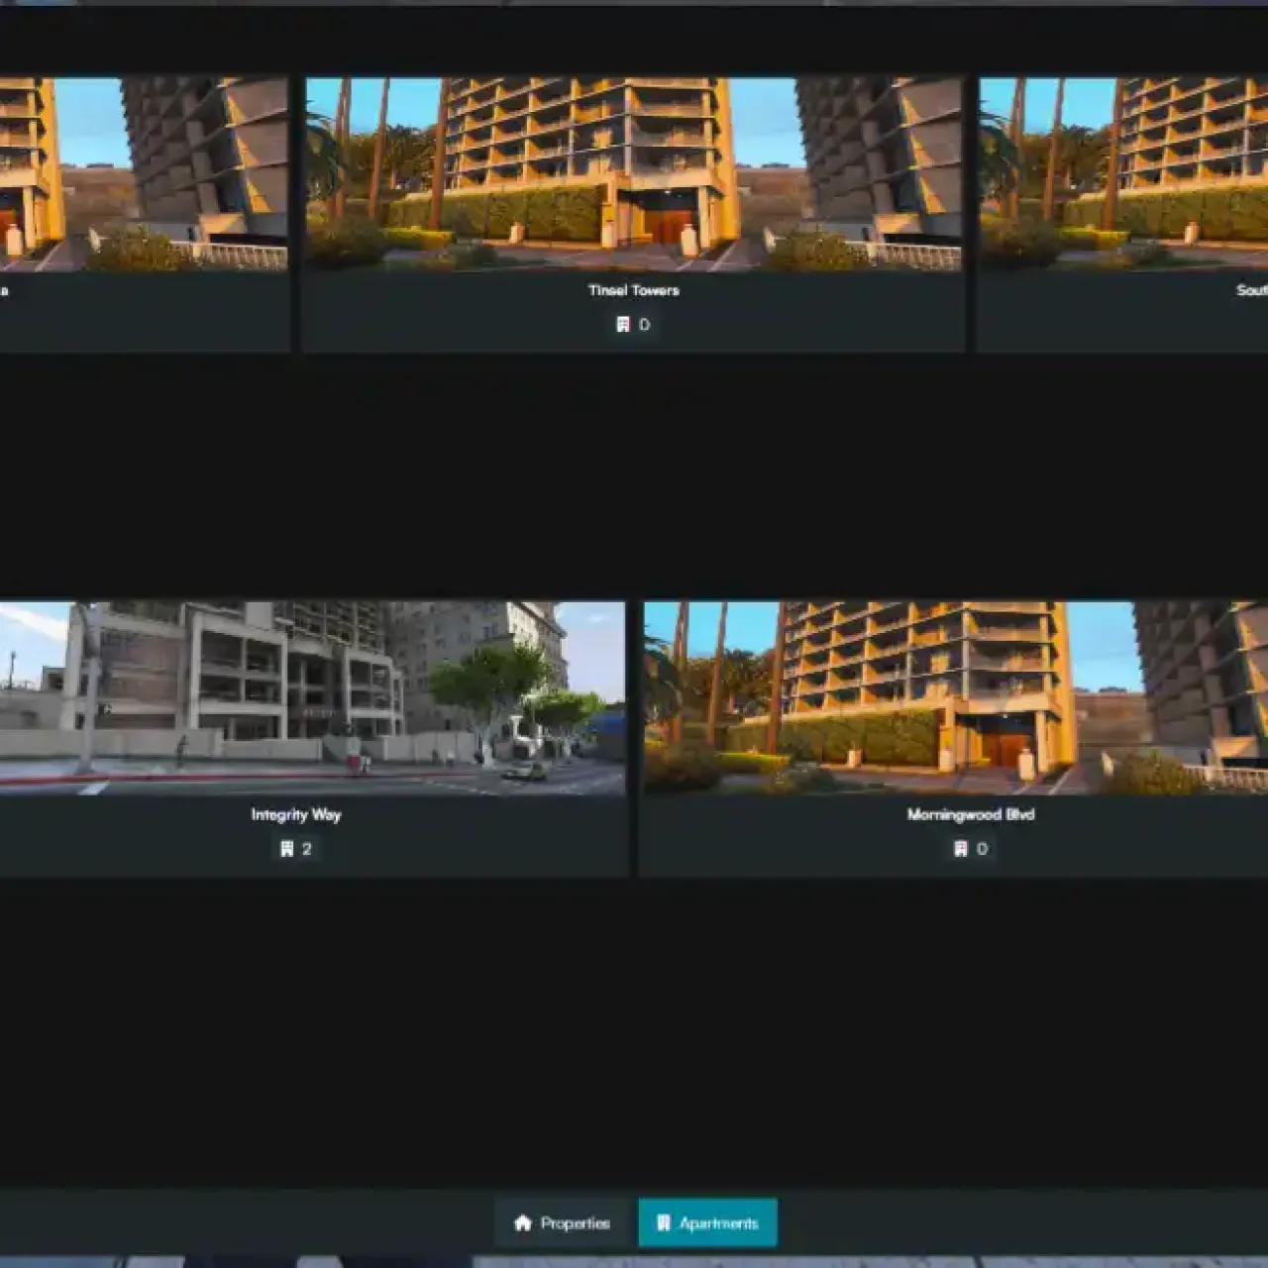Select the Apartments tab
The image size is (1268, 1268).
tap(707, 1222)
